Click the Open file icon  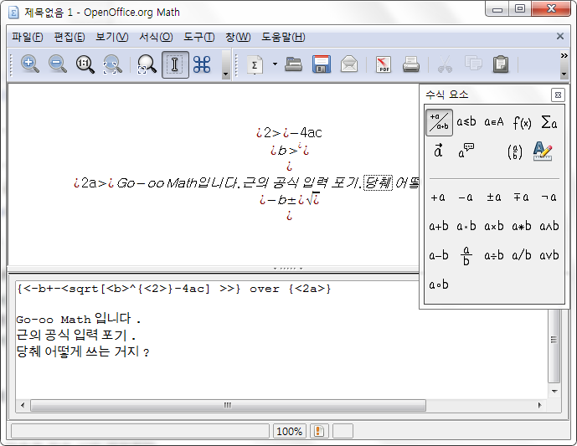click(293, 64)
